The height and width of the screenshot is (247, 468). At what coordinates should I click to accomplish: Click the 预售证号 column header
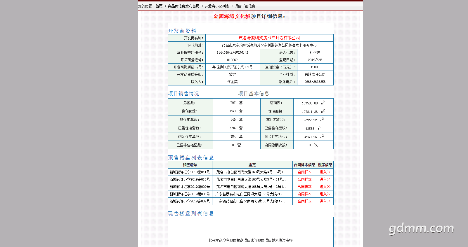[190, 165]
